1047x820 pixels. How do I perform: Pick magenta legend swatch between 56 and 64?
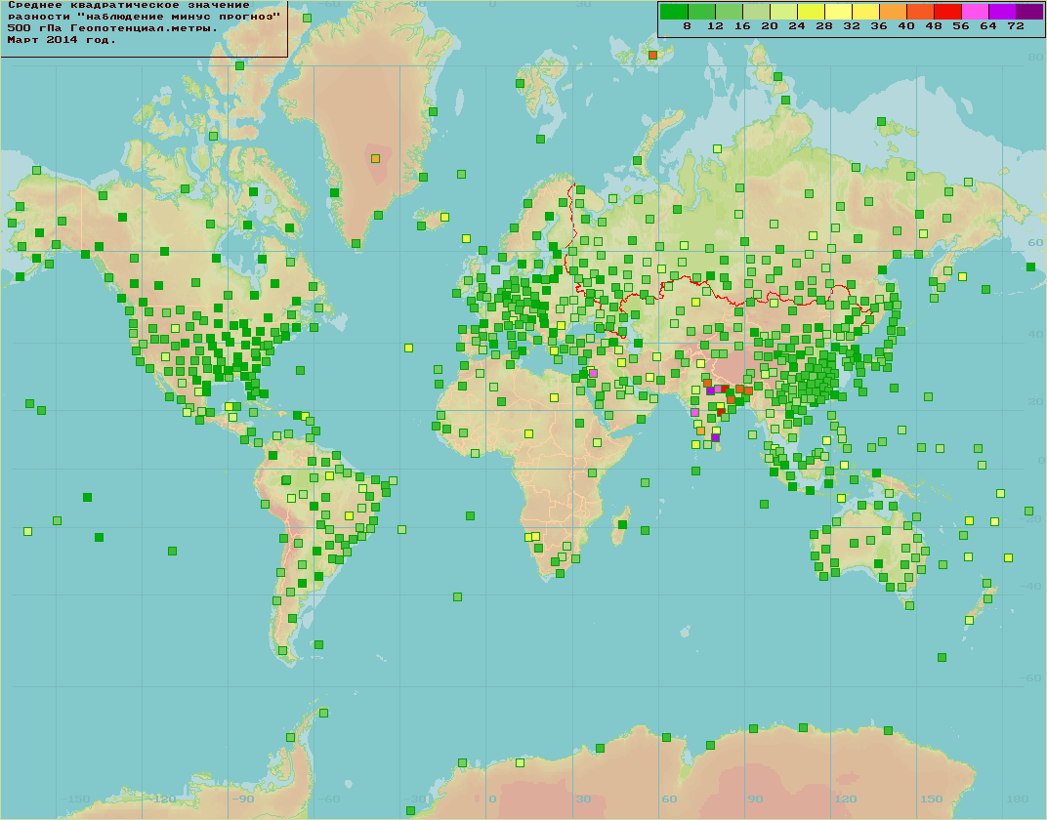(x=975, y=12)
